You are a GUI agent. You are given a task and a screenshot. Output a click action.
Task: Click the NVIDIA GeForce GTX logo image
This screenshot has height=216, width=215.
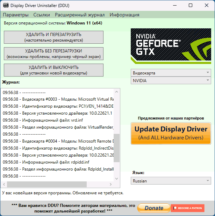[171, 46]
